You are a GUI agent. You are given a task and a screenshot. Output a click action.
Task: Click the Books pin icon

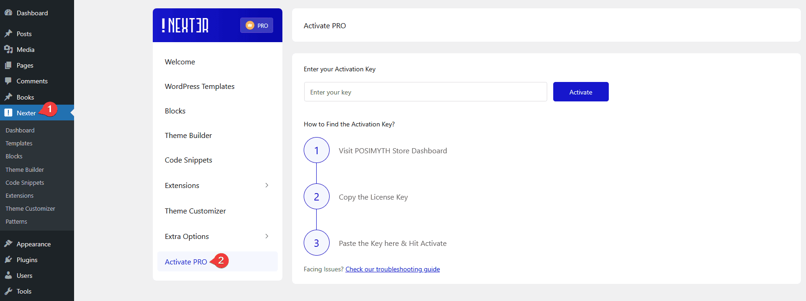tap(8, 97)
